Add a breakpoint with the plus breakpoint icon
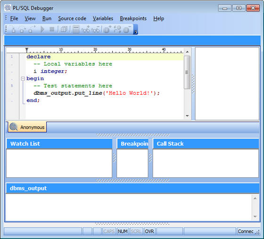 [x=107, y=29]
